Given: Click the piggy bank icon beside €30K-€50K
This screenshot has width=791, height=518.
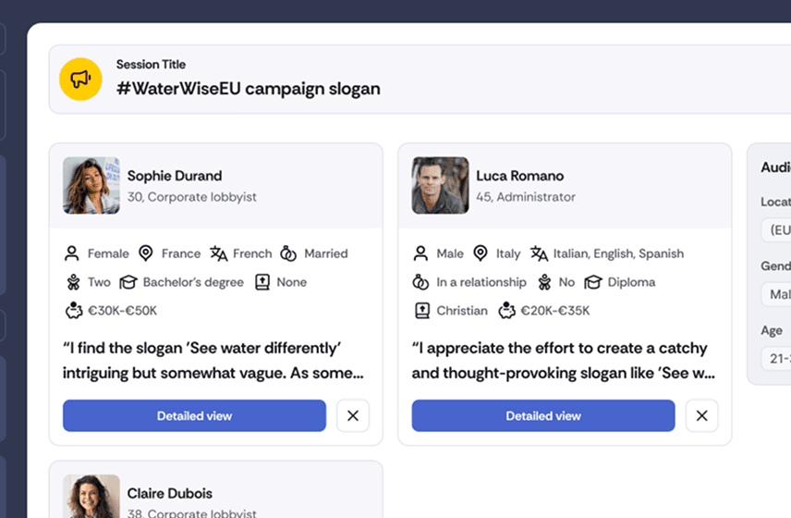Looking at the screenshot, I should (72, 311).
